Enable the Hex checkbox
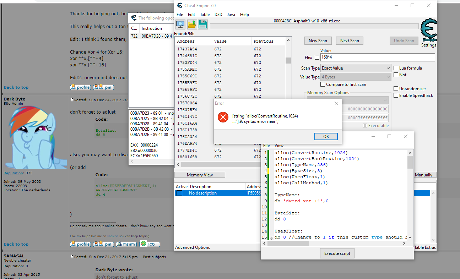 coord(317,58)
